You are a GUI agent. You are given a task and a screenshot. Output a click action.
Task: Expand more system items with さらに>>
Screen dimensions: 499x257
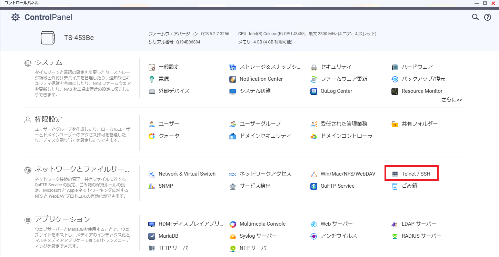point(451,100)
